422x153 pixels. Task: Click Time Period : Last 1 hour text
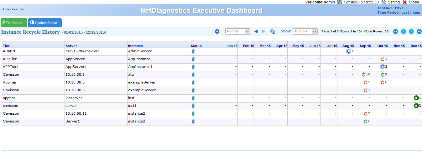(x=399, y=12)
